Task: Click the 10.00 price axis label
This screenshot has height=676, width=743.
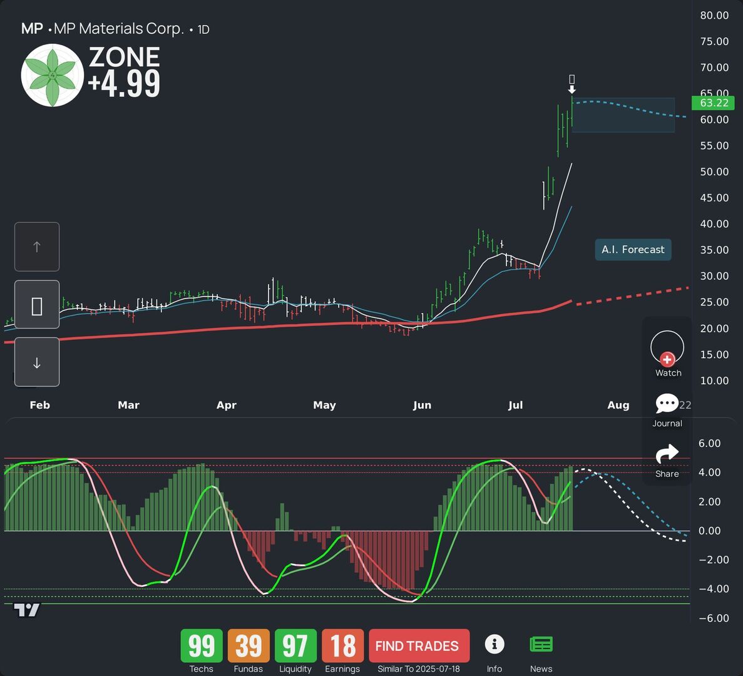Action: (714, 381)
